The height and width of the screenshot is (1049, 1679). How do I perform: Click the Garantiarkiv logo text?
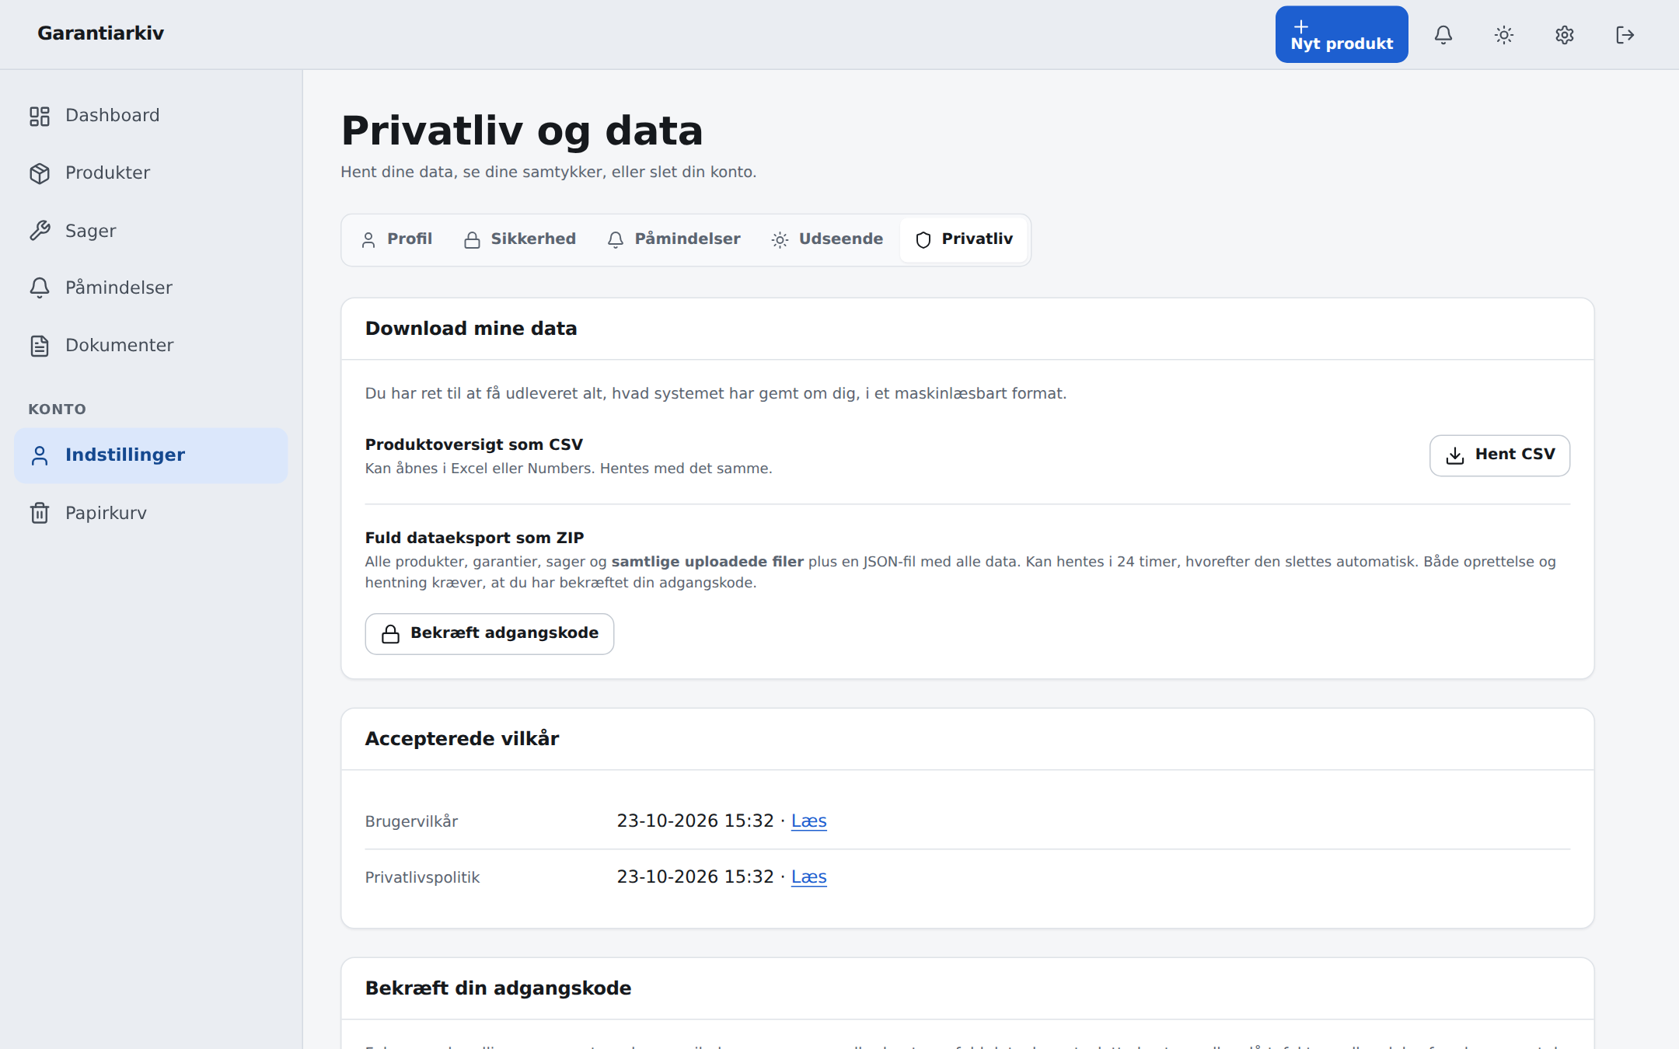pos(101,33)
